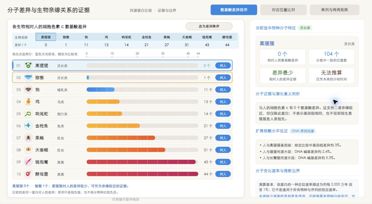Click 对人 button in the 天蚕蛾 row
This screenshot has width=372, height=204.
pyautogui.click(x=223, y=150)
